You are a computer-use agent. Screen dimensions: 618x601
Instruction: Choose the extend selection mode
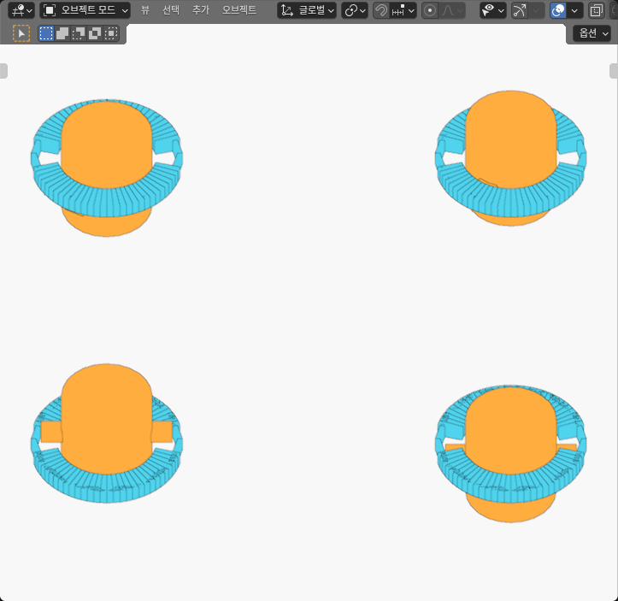62,33
